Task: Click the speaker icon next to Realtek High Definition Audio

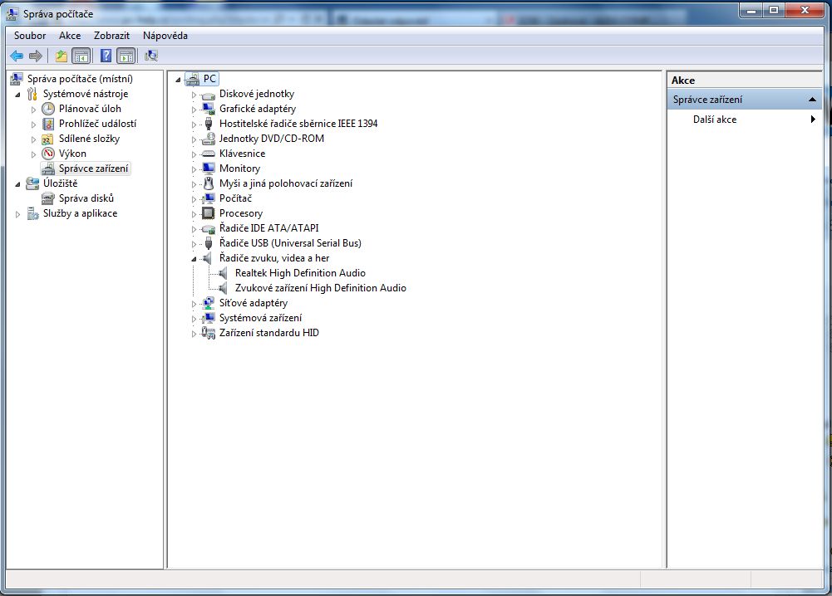Action: (x=224, y=273)
